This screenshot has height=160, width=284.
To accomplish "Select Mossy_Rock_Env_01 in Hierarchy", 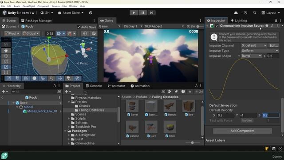I will (x=42, y=111).
